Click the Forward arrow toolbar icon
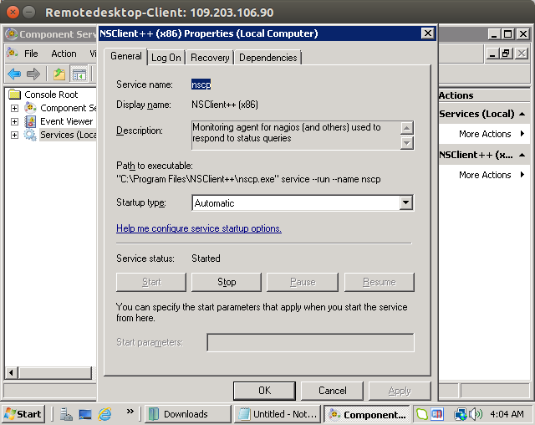 tap(33, 74)
